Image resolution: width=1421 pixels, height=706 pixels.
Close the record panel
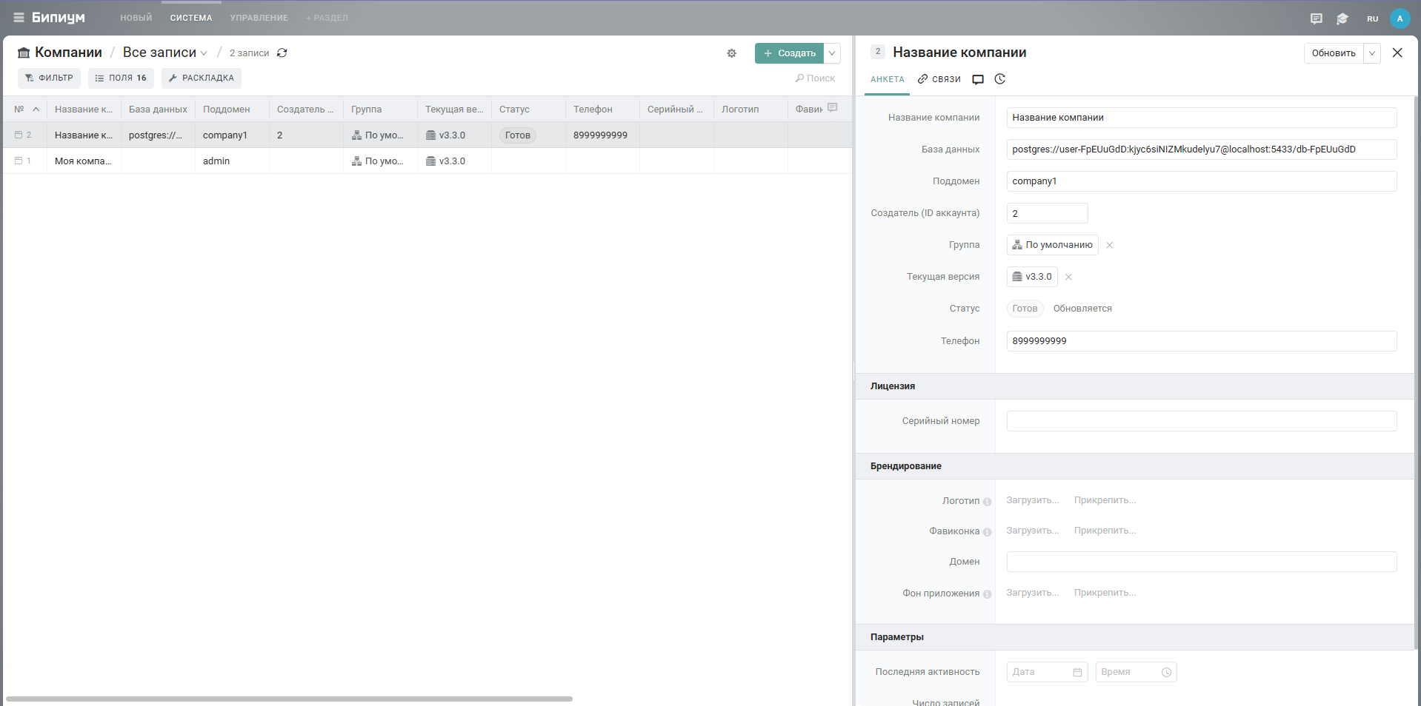point(1397,53)
